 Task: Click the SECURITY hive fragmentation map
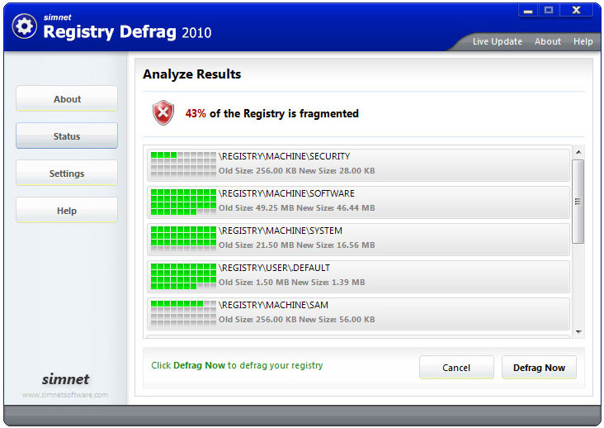183,164
